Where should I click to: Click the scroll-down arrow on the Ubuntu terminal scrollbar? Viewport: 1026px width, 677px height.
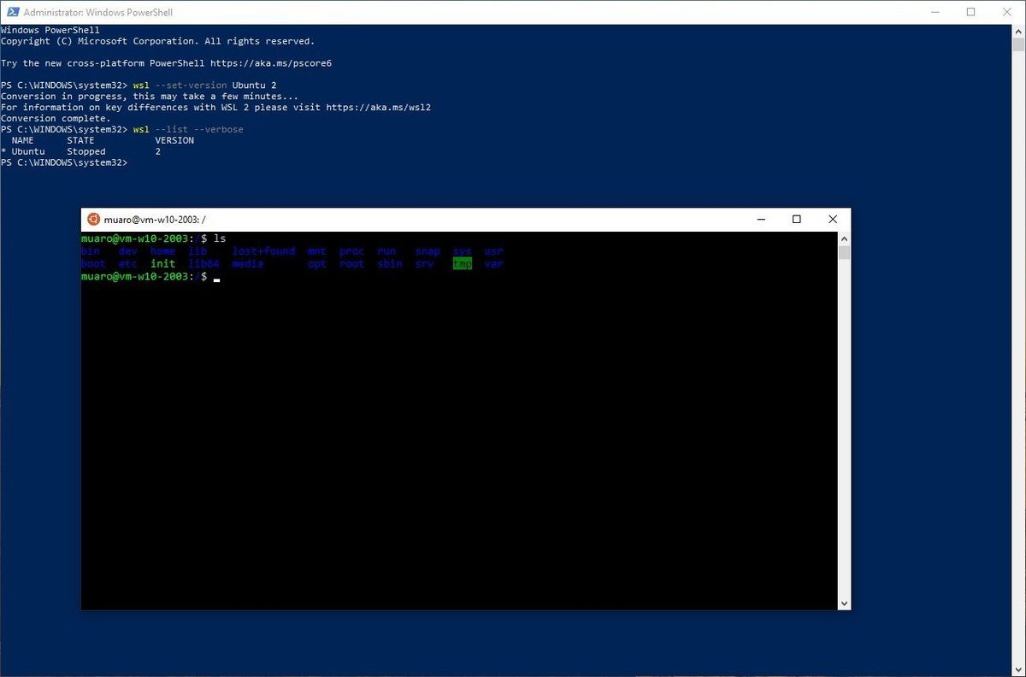(x=844, y=603)
